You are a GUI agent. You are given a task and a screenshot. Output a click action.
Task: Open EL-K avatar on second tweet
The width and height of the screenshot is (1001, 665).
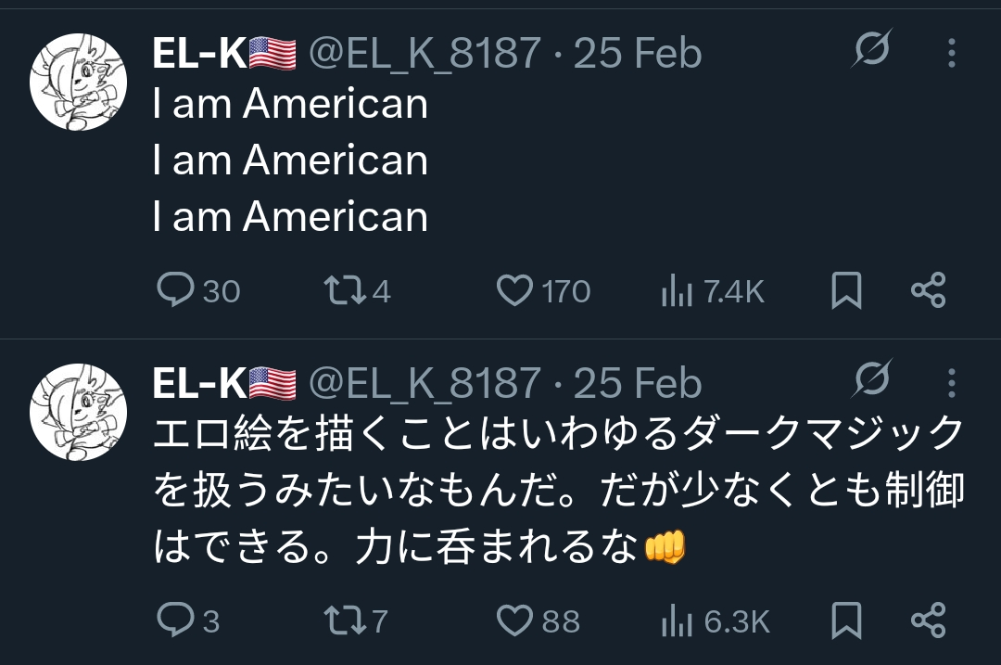click(x=78, y=412)
